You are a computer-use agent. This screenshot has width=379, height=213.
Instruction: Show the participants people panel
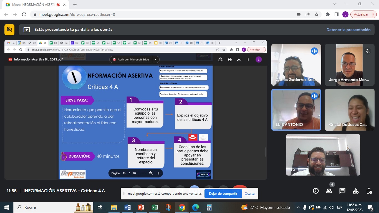coord(329,191)
